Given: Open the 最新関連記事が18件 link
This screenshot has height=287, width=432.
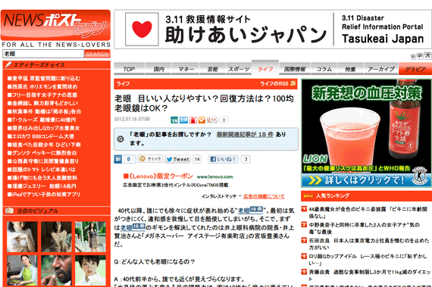Looking at the screenshot, I should click(245, 135).
